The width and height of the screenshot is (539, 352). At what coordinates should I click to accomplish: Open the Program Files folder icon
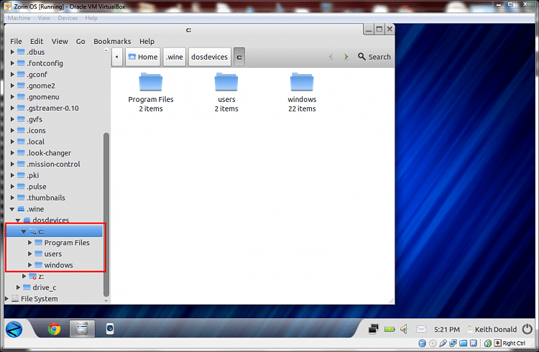(151, 82)
